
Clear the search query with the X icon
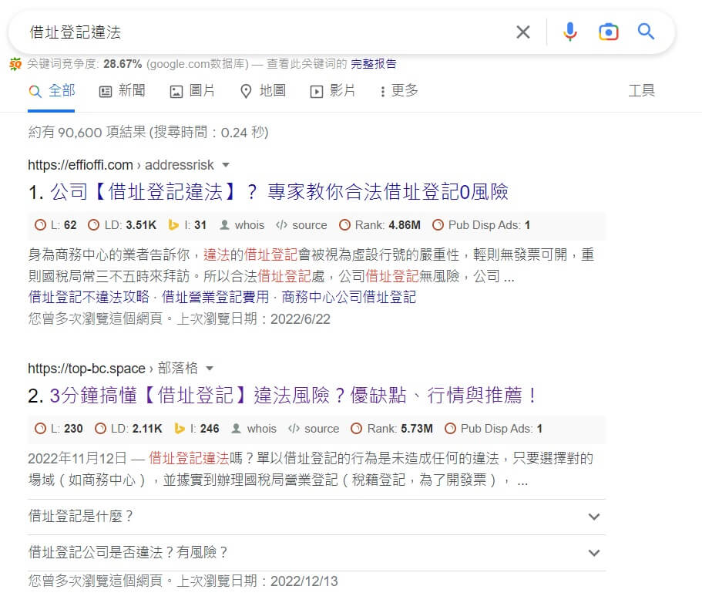click(523, 32)
